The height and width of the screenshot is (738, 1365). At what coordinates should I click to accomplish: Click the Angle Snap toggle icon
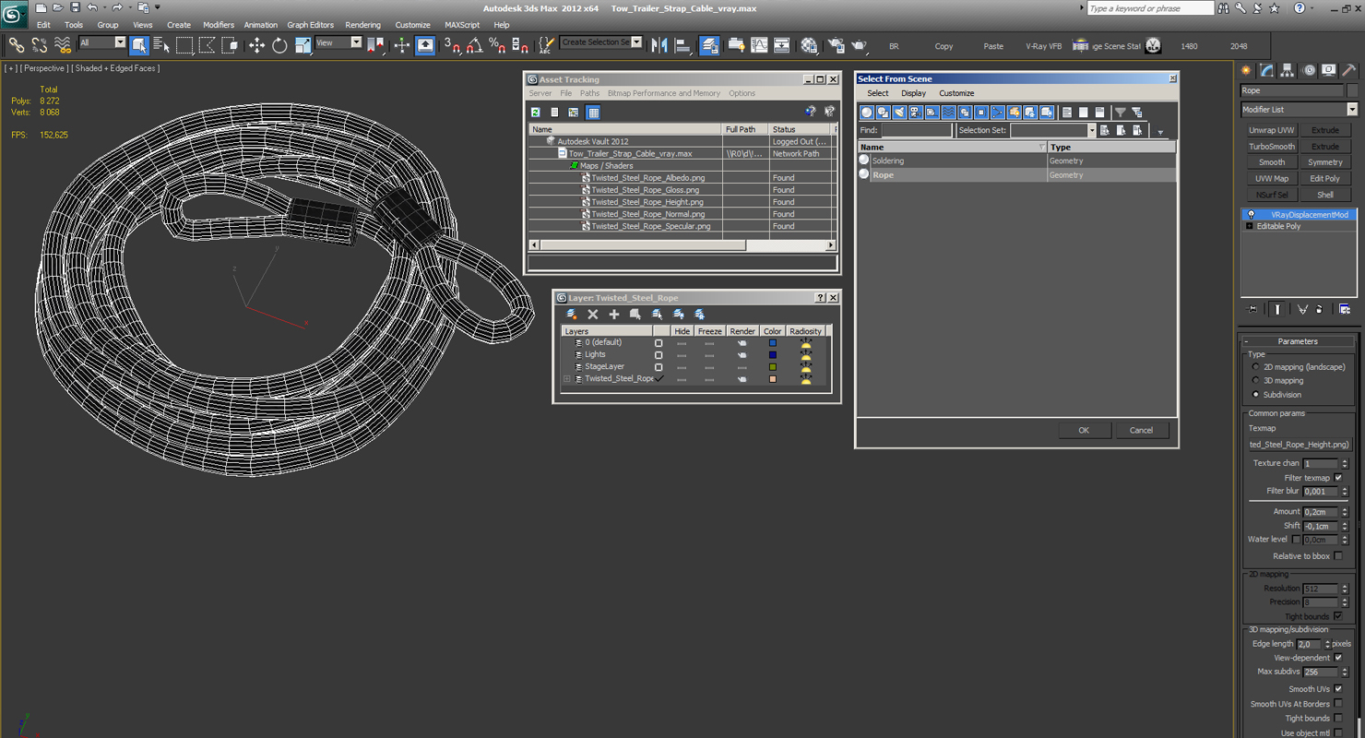[x=474, y=45]
